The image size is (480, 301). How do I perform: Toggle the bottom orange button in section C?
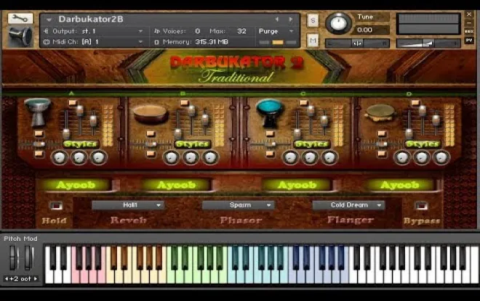tap(270, 154)
